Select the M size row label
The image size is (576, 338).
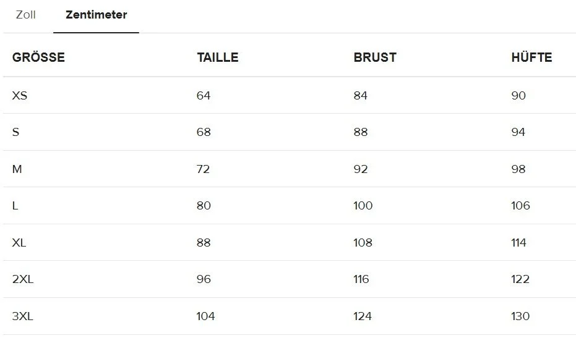[x=17, y=169]
